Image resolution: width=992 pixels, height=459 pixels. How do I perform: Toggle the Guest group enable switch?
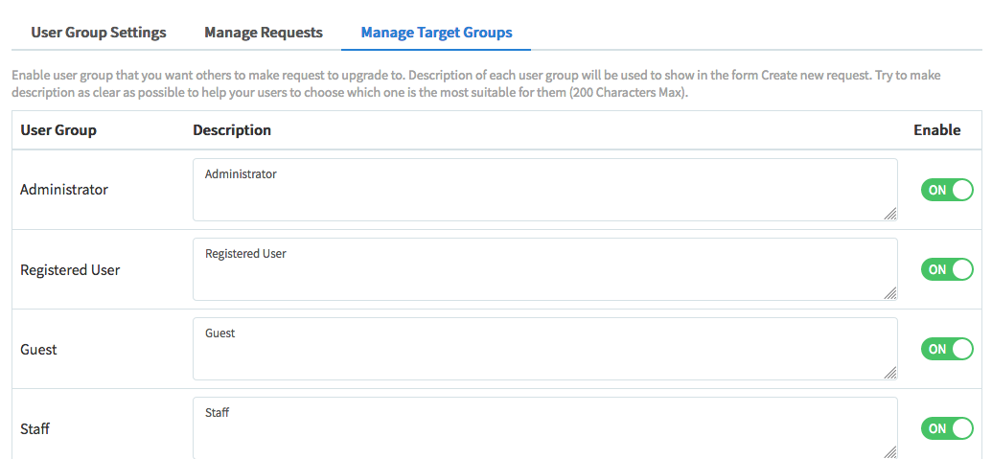946,349
